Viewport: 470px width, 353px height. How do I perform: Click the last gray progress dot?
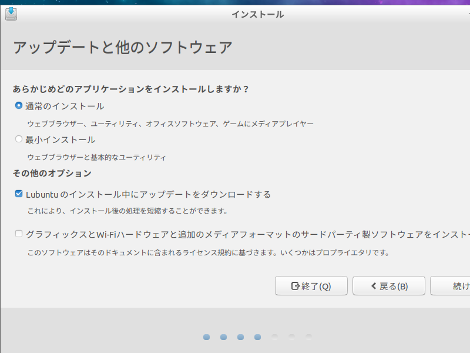coord(308,337)
